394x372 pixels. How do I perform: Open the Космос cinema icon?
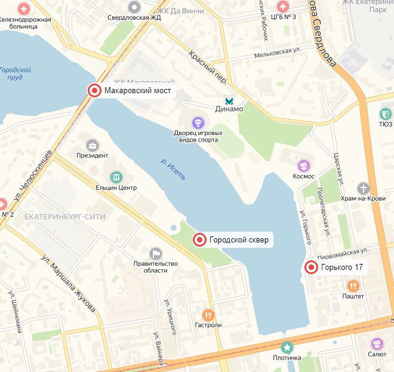pyautogui.click(x=304, y=166)
